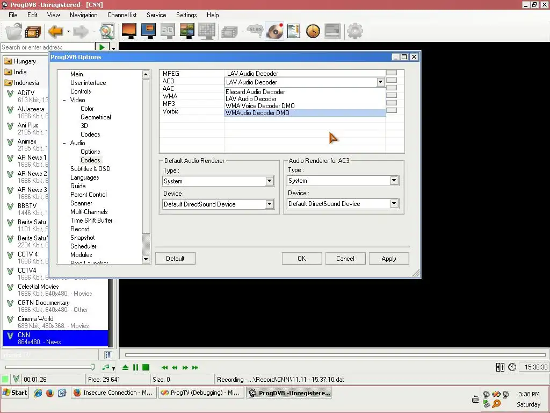Click the Default button
The image size is (550, 413).
[175, 259]
